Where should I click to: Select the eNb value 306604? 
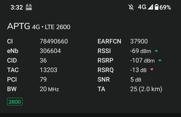pos(50,51)
